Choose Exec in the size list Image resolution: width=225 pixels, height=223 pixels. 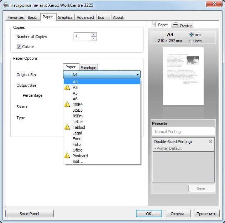tap(102, 139)
